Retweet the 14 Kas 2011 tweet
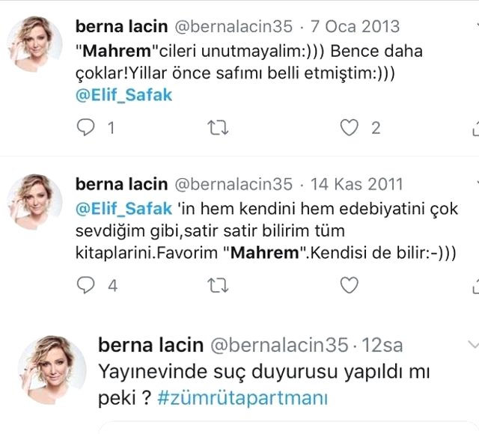The height and width of the screenshot is (434, 479). pos(217,285)
